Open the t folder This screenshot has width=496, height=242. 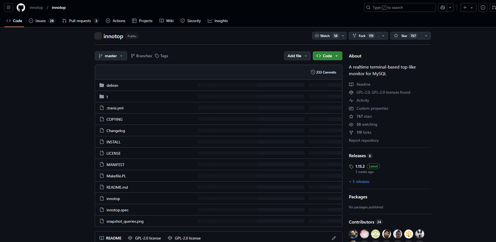(107, 97)
